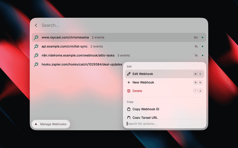
Task: Click the plug icon of the n8n.ridehome webhook
Action: point(36,55)
